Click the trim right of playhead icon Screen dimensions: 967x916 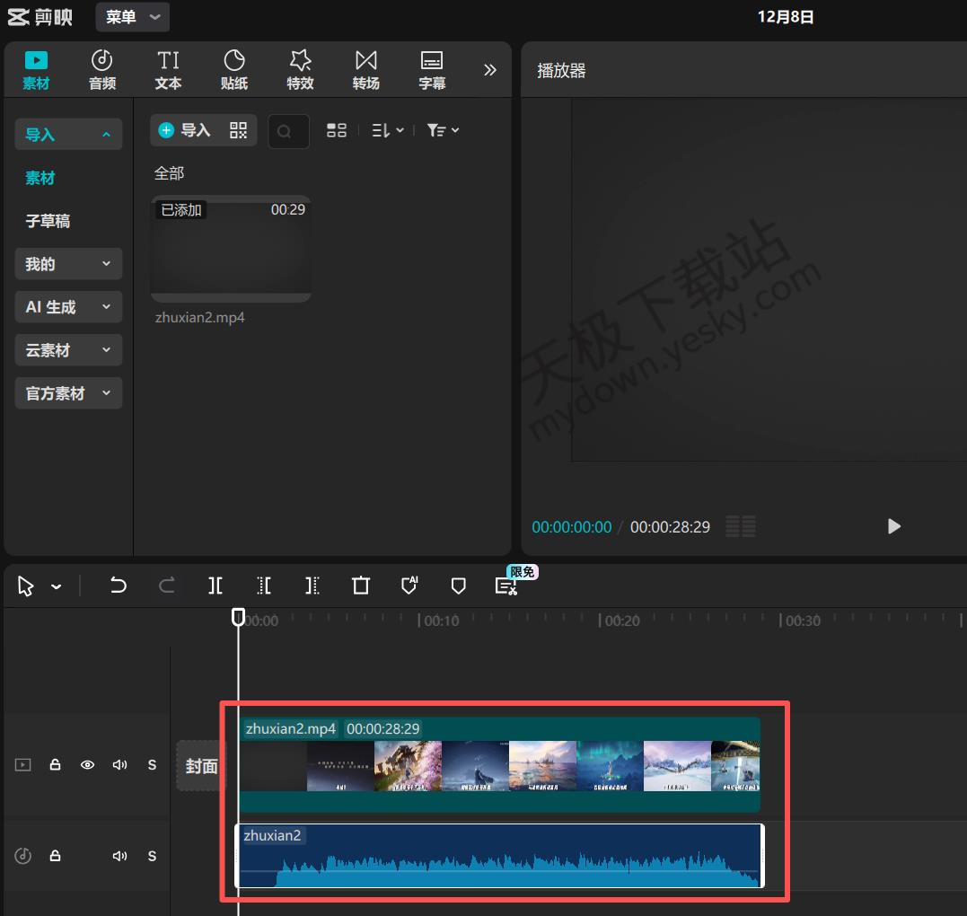pos(312,586)
